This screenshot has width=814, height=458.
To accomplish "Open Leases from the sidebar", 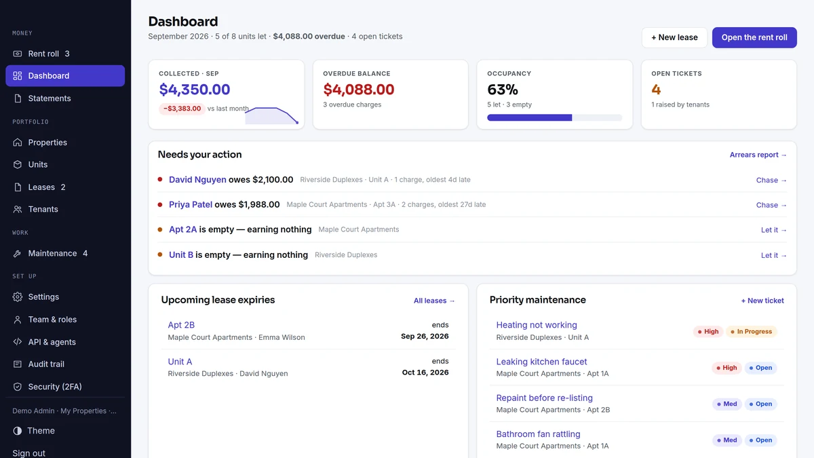I will pos(65,187).
